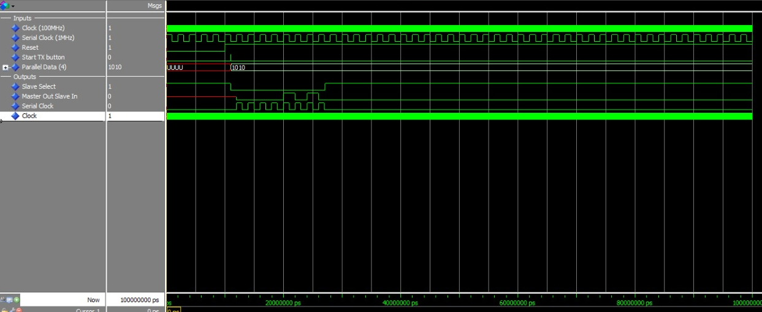The height and width of the screenshot is (312, 762).
Task: Click the value 1 in highlighted Clock row
Action: point(110,116)
